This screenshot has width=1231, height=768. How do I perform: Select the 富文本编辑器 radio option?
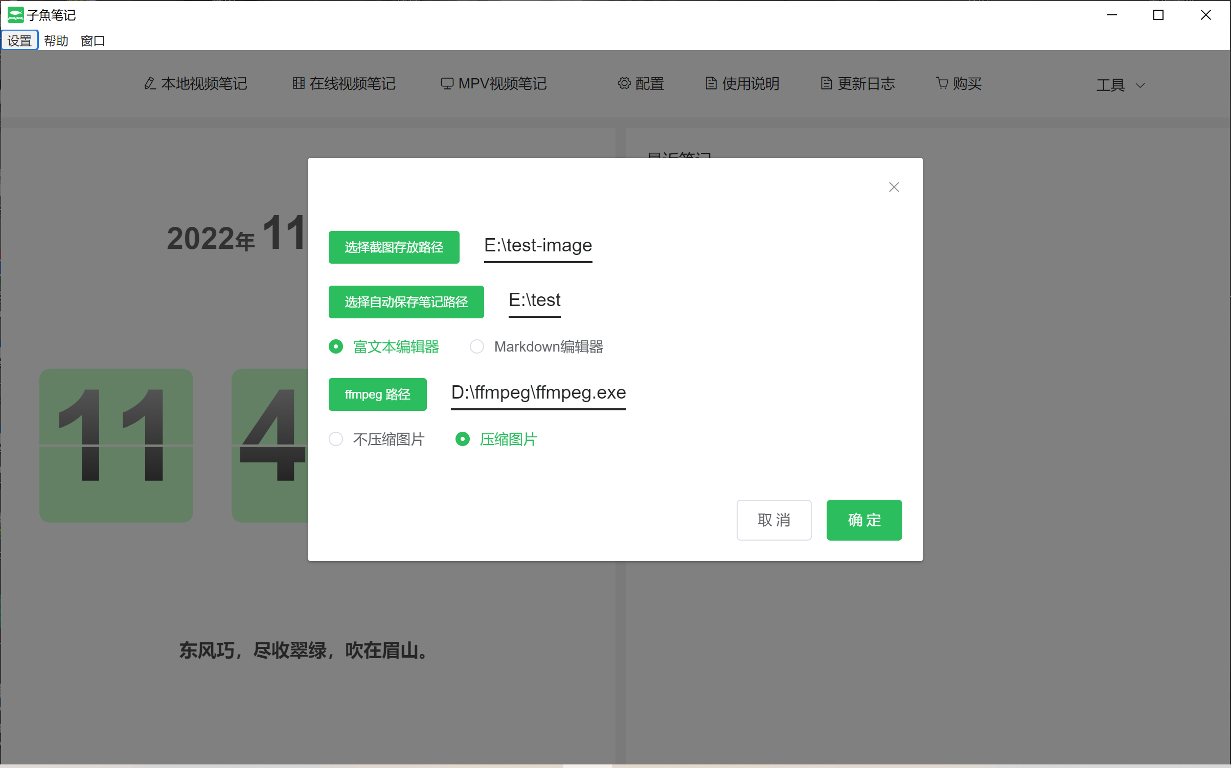pos(336,346)
